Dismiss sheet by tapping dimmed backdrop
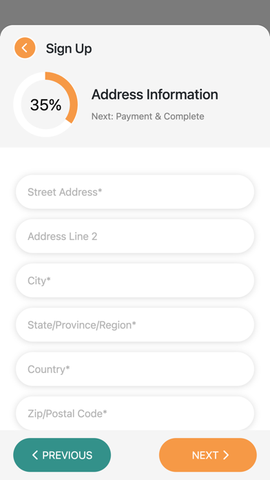This screenshot has height=480, width=270. pos(135,12)
